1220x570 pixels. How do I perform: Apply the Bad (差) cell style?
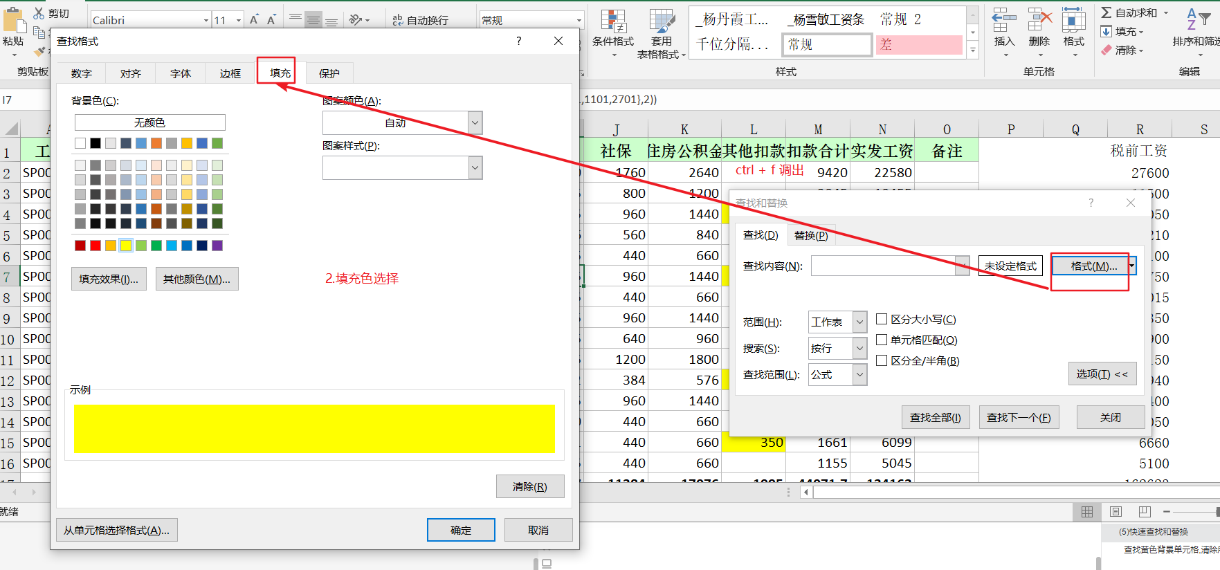pos(919,45)
